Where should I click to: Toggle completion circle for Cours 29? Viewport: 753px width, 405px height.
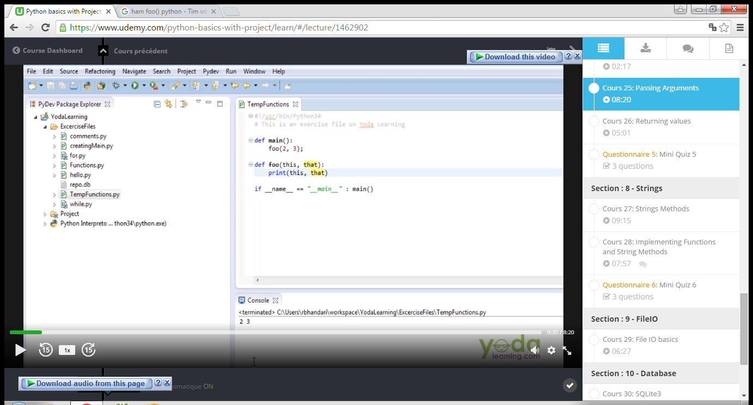[x=594, y=340]
